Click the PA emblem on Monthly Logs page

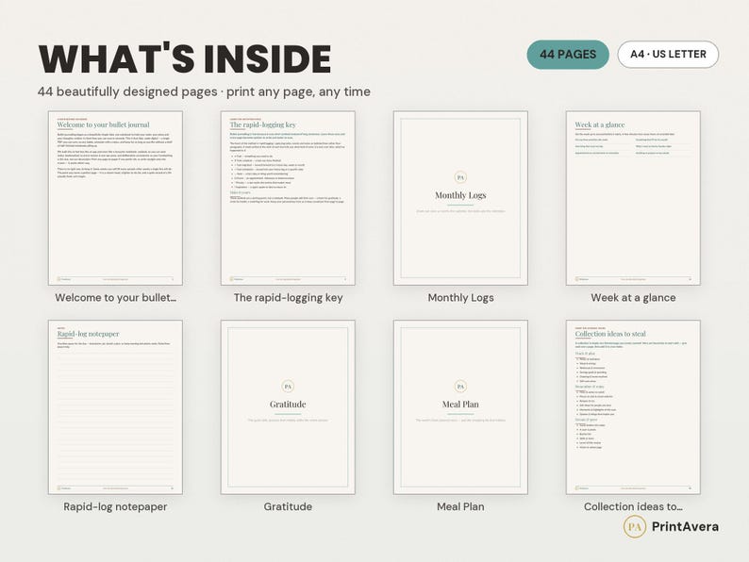point(460,177)
